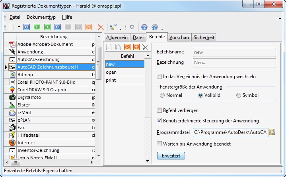The image size is (286, 177).
Task: Click the Bitmap file type icon
Action: [x=12, y=75]
